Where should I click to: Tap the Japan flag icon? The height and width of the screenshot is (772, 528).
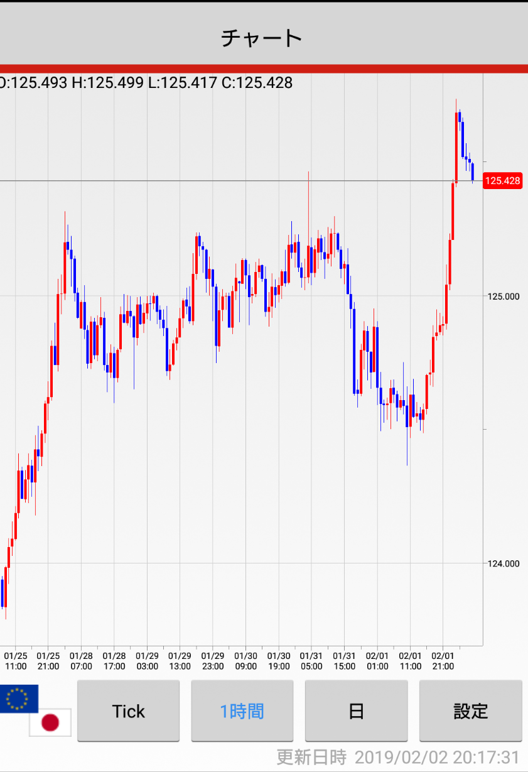click(x=50, y=722)
